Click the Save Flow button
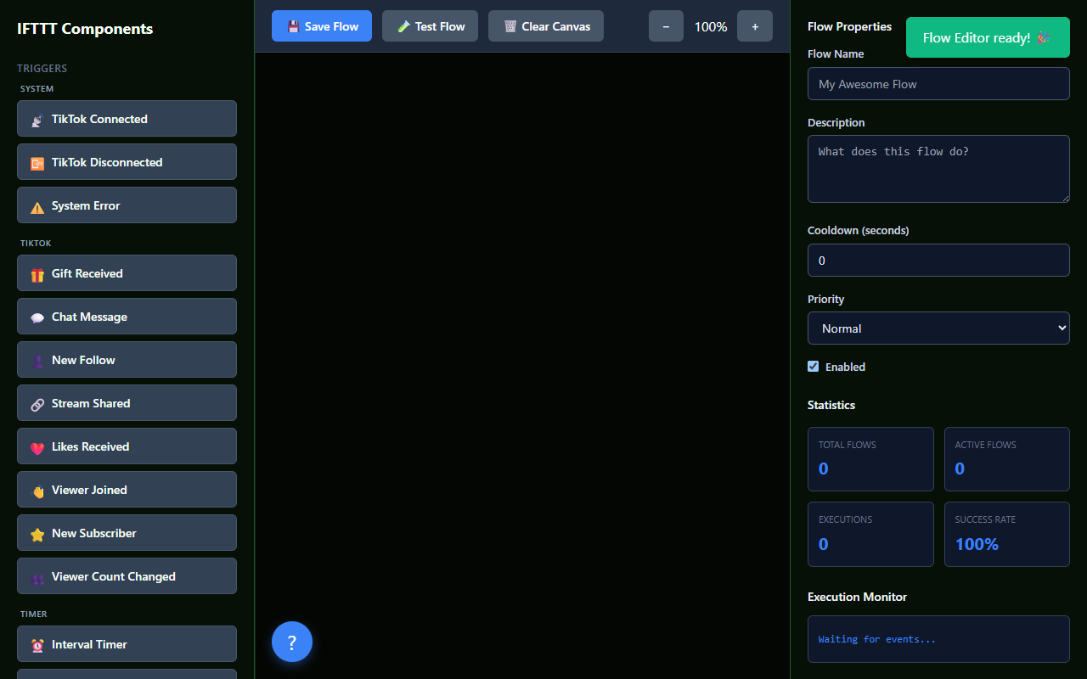 322,26
